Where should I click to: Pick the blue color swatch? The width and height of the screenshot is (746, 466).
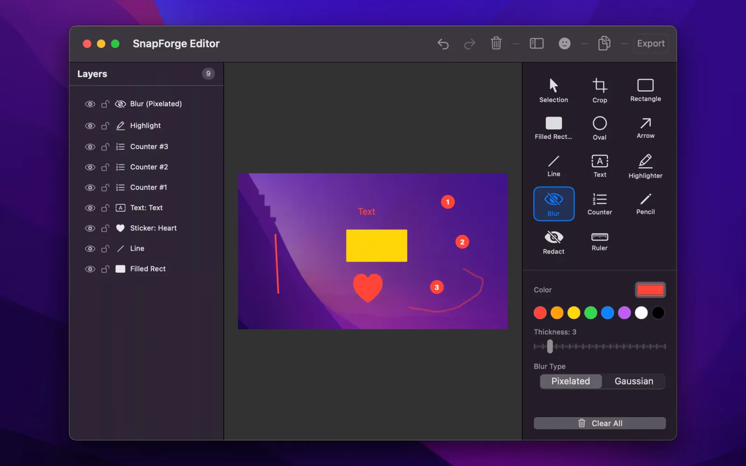pos(608,313)
